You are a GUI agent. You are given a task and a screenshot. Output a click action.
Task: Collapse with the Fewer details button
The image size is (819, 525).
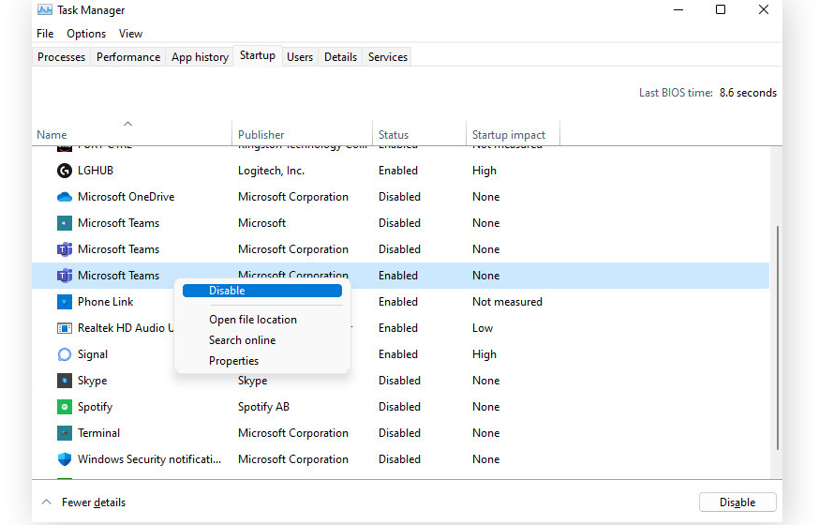83,502
